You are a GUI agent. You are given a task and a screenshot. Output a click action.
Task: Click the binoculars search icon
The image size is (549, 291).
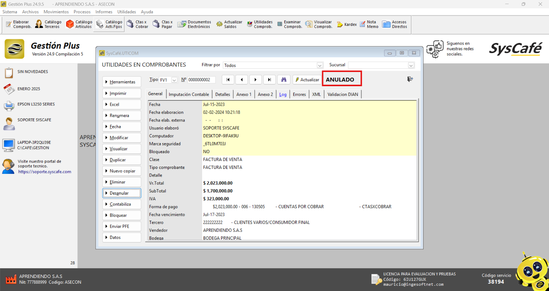click(284, 80)
